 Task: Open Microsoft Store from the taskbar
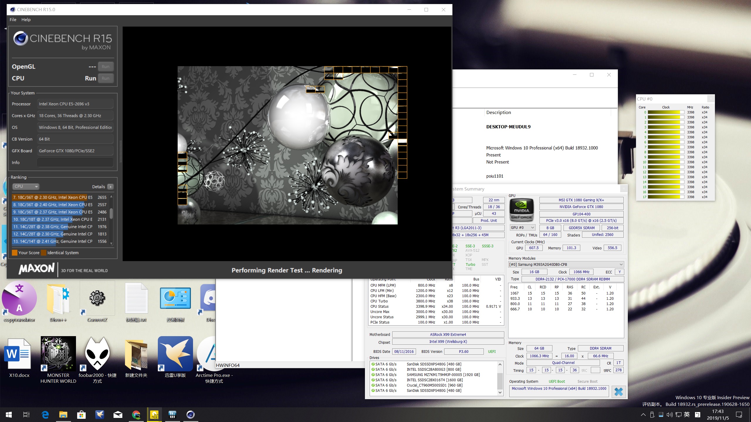coord(81,415)
